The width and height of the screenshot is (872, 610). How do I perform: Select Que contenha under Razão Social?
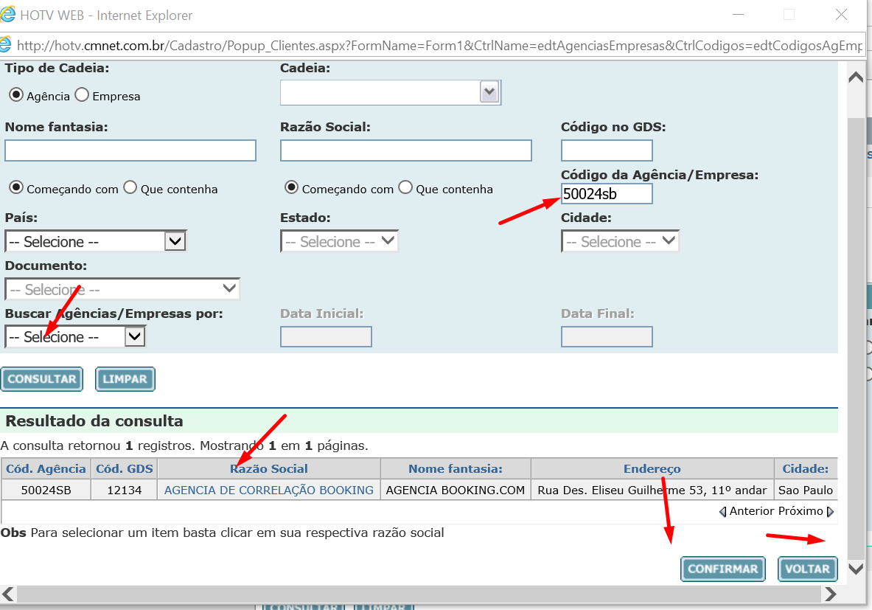point(405,187)
